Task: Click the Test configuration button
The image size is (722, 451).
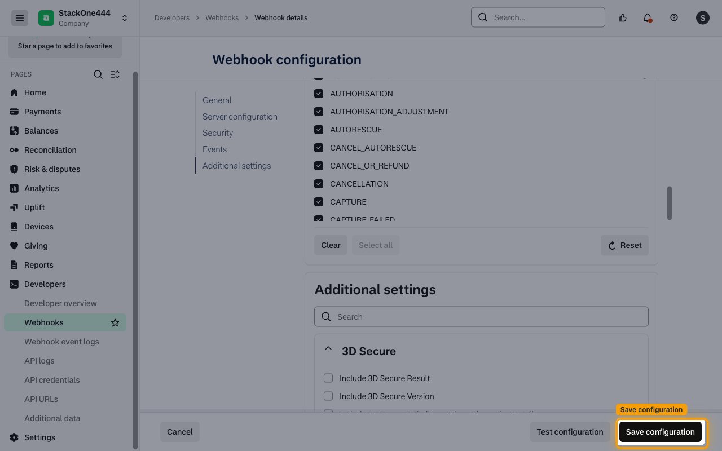Action: pyautogui.click(x=570, y=432)
